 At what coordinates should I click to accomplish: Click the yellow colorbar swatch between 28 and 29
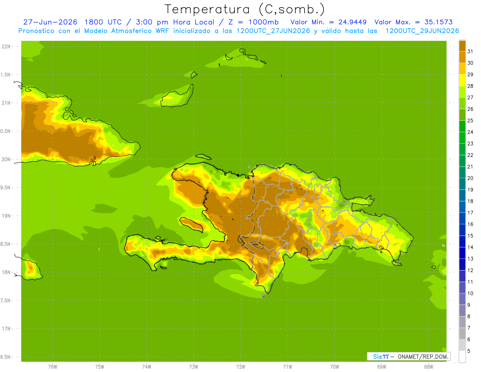click(x=462, y=80)
